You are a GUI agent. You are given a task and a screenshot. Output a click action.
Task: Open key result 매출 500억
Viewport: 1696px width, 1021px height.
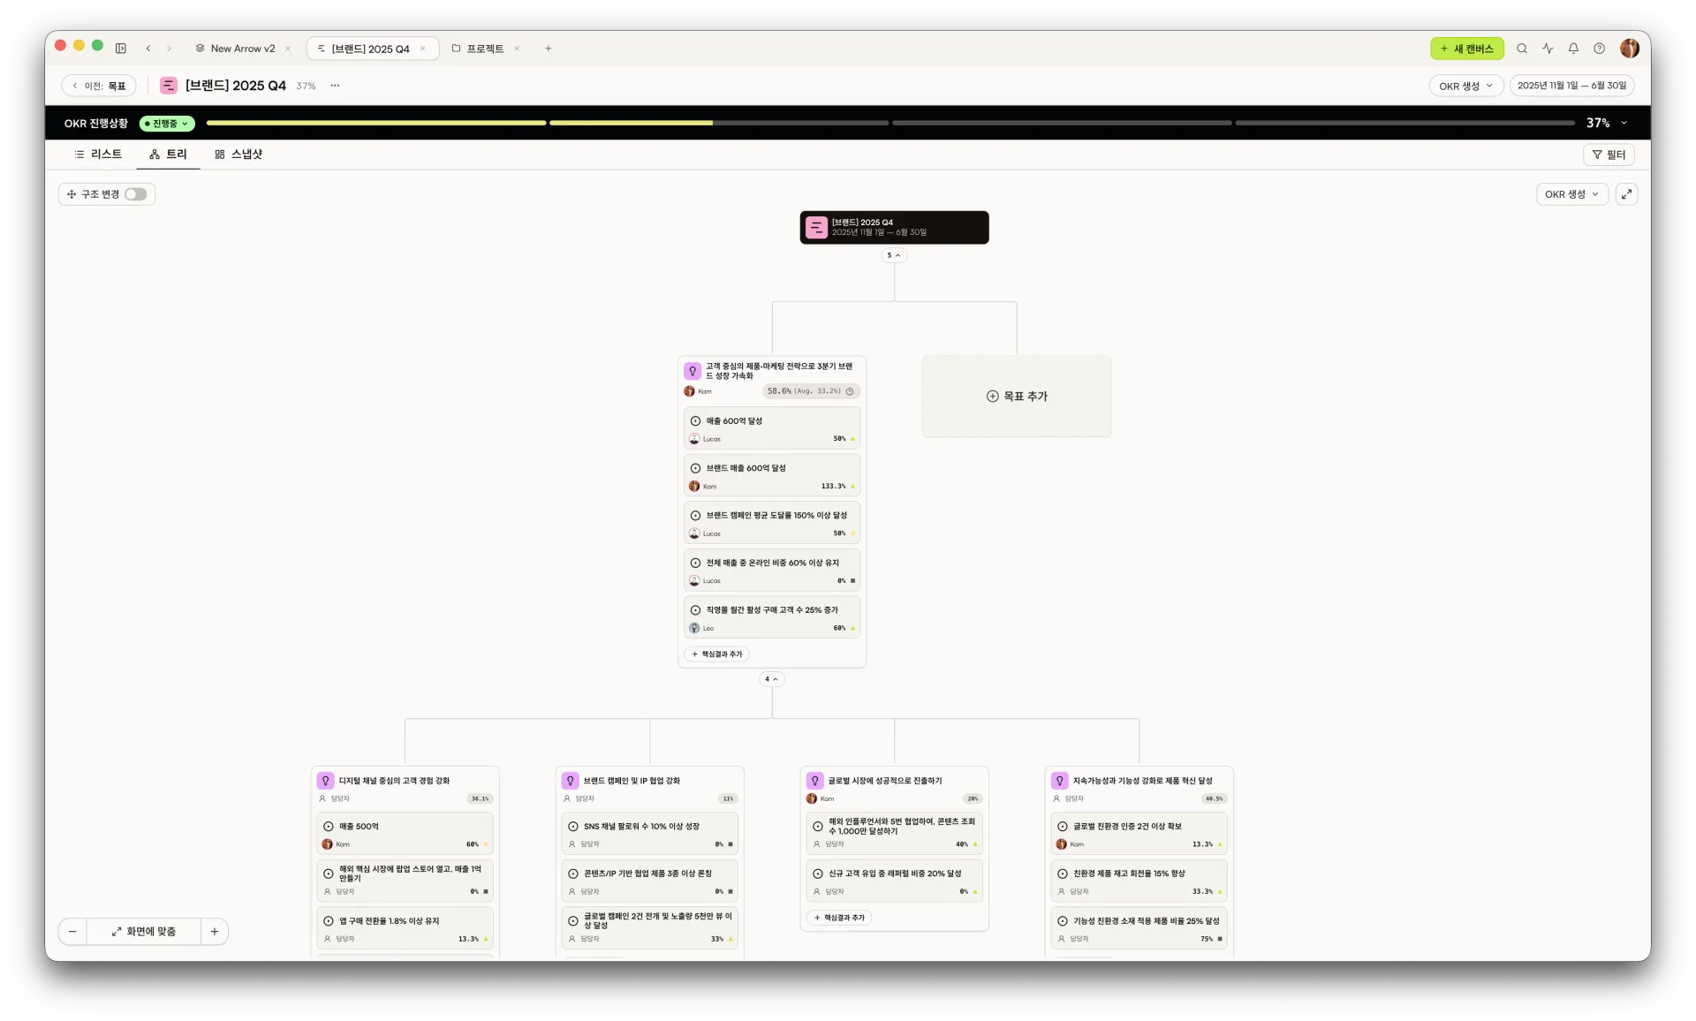point(405,835)
